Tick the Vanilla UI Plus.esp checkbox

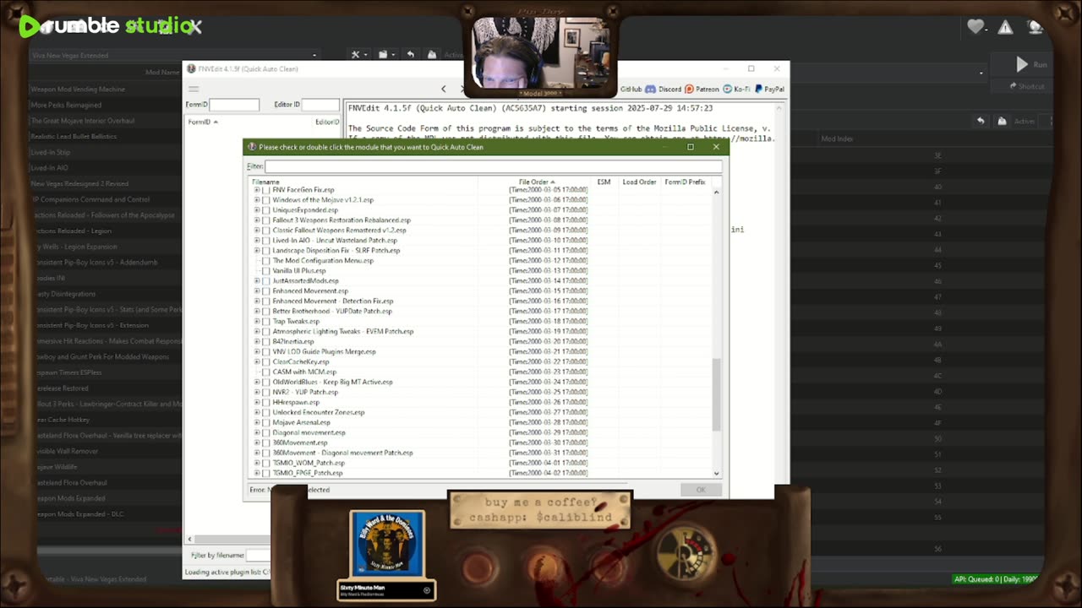(266, 271)
